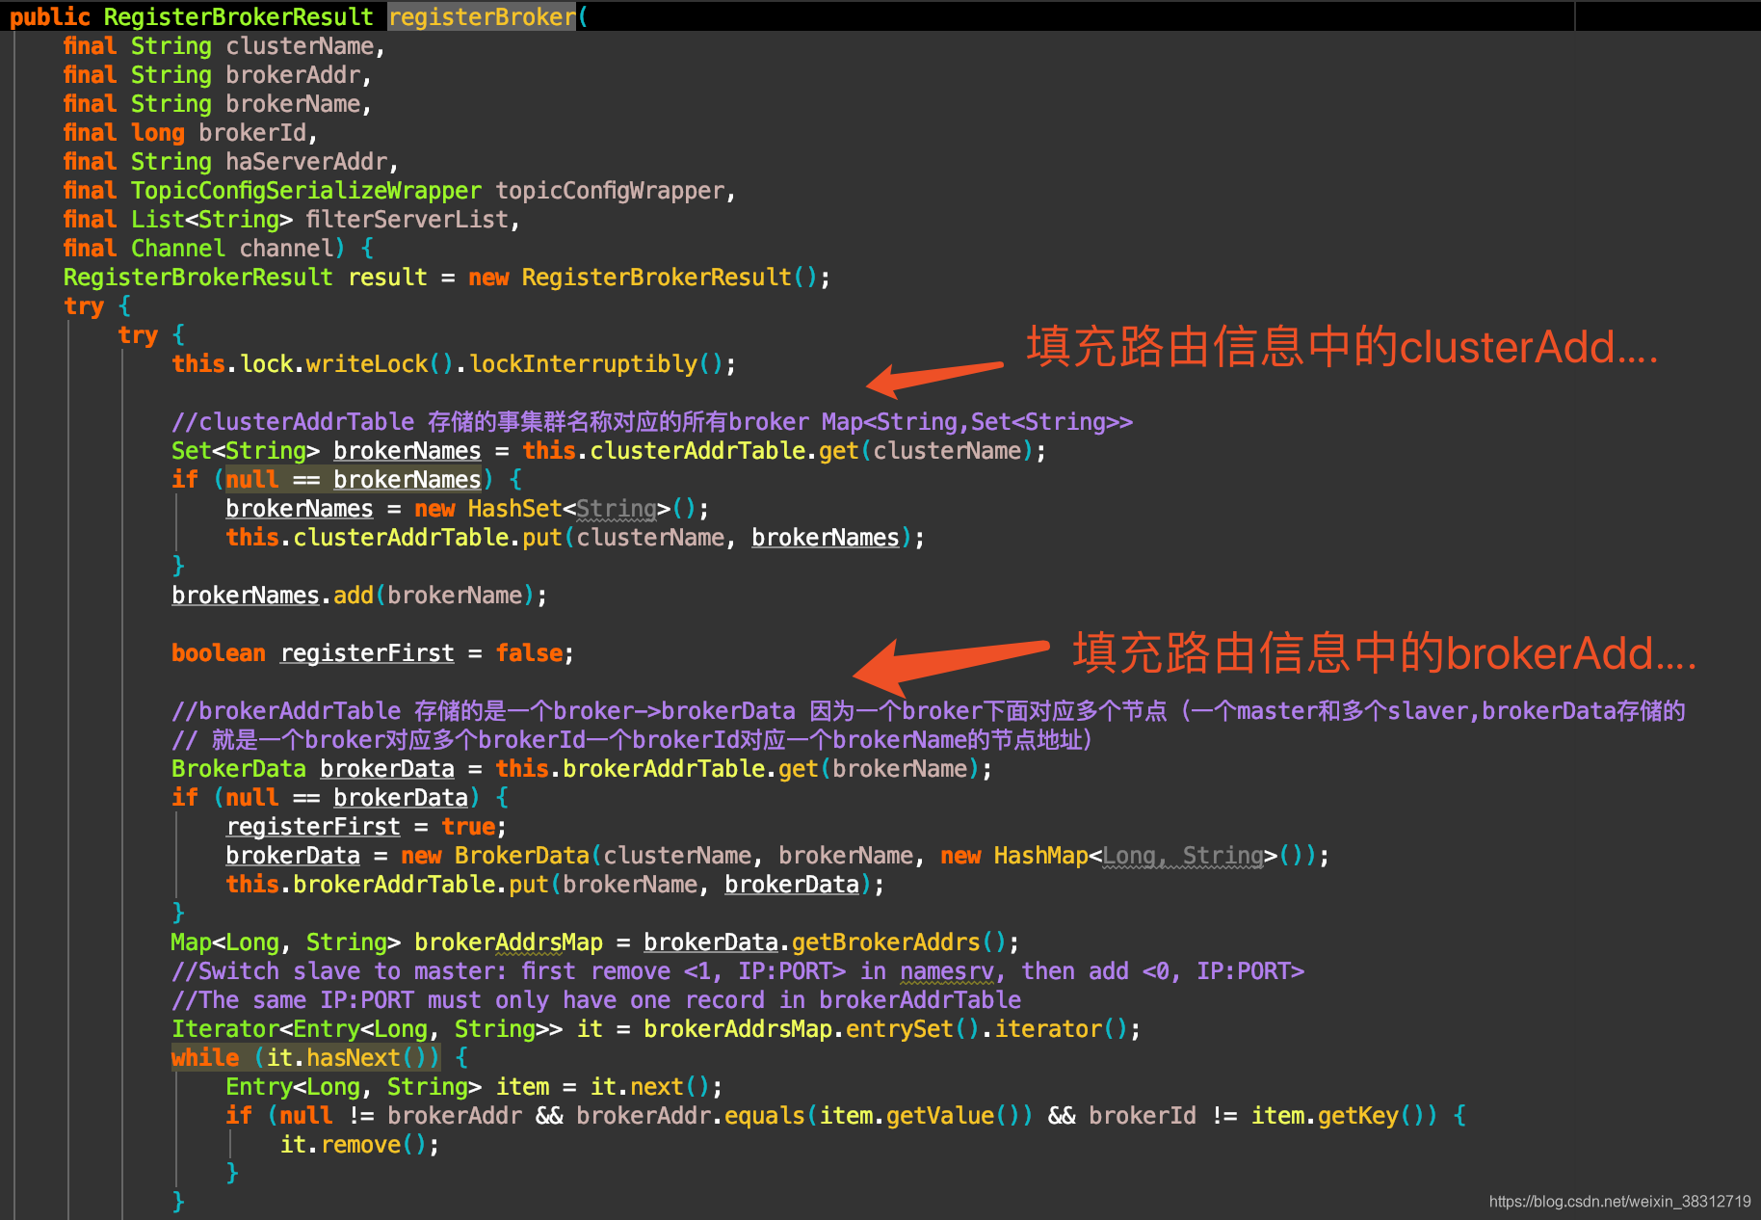Click entrySet().iterator() expression
This screenshot has height=1220, width=1761.
(x=986, y=1028)
